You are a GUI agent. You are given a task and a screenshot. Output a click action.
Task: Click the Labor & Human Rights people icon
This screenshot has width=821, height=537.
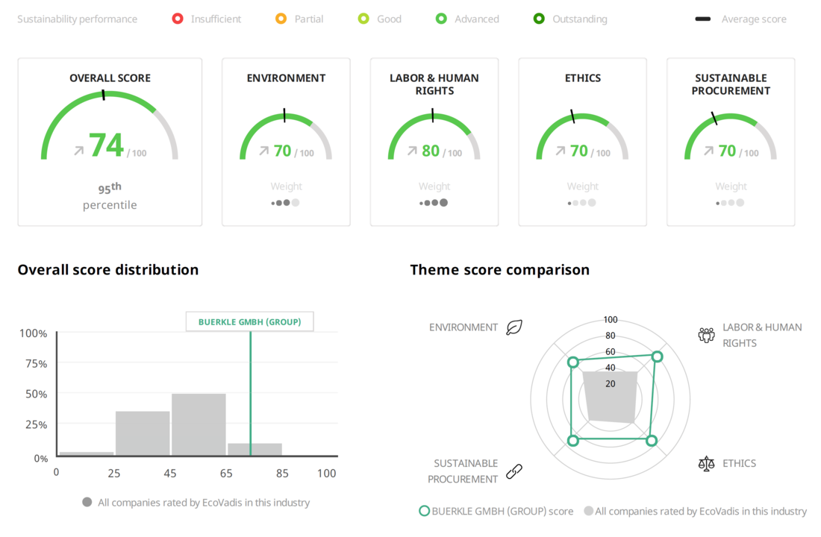tap(706, 334)
